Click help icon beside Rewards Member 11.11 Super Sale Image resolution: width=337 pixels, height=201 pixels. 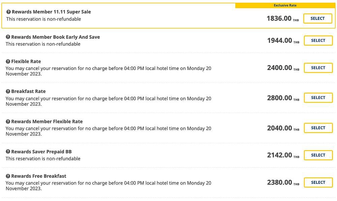pos(8,12)
